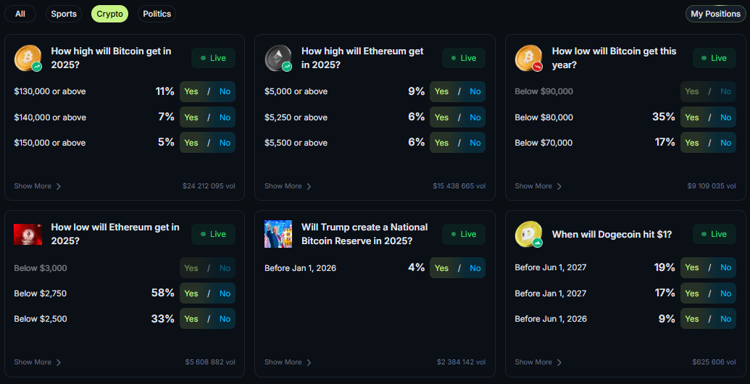The width and height of the screenshot is (750, 384).
Task: Click the Bitcoin coin icon on 'How high' market
Action: (x=28, y=58)
